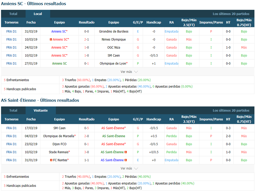Click Amiens SC - Últimos resultados heading

click(x=33, y=4)
